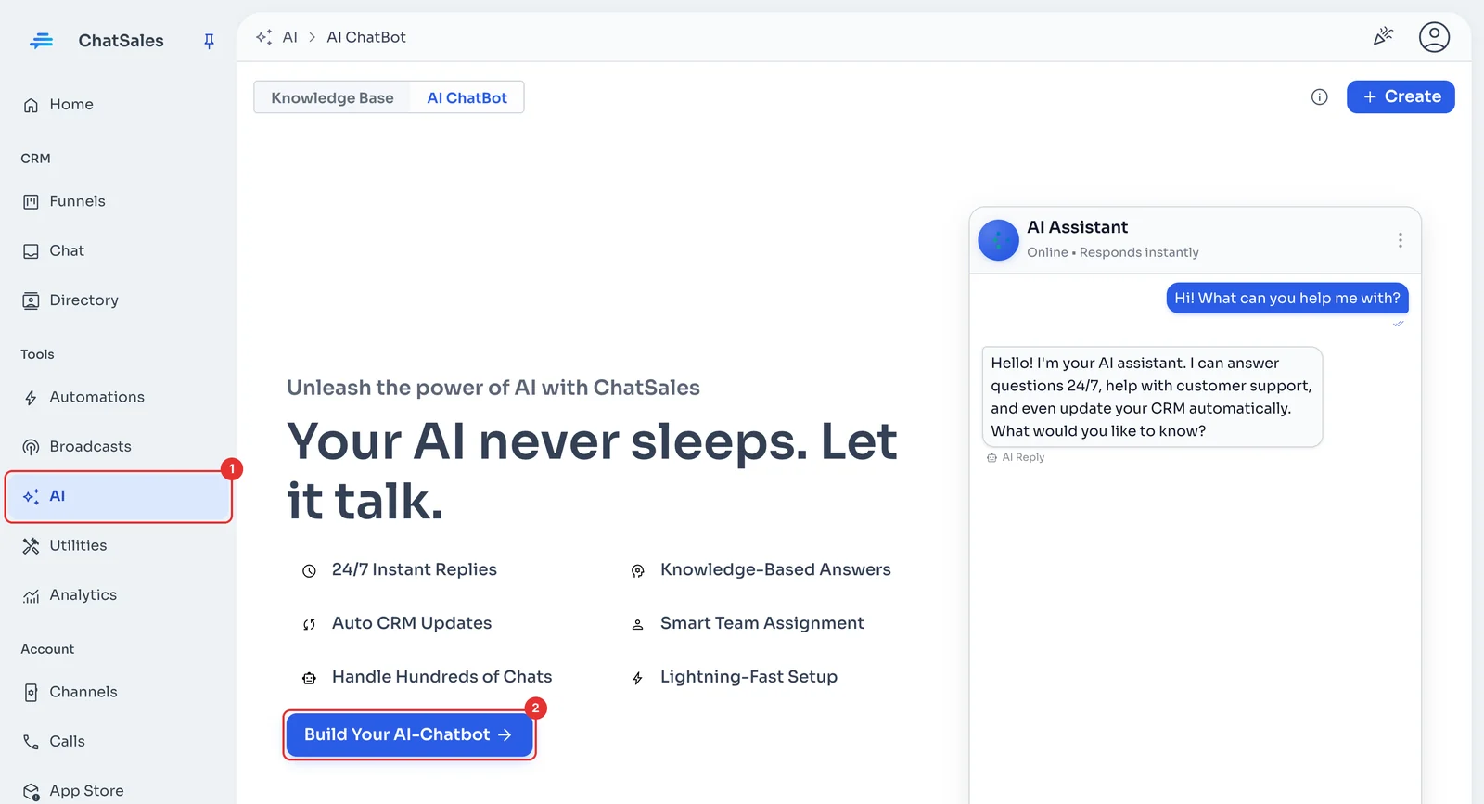Click Smart Team Assignment feature text
The width and height of the screenshot is (1484, 804).
(x=762, y=623)
